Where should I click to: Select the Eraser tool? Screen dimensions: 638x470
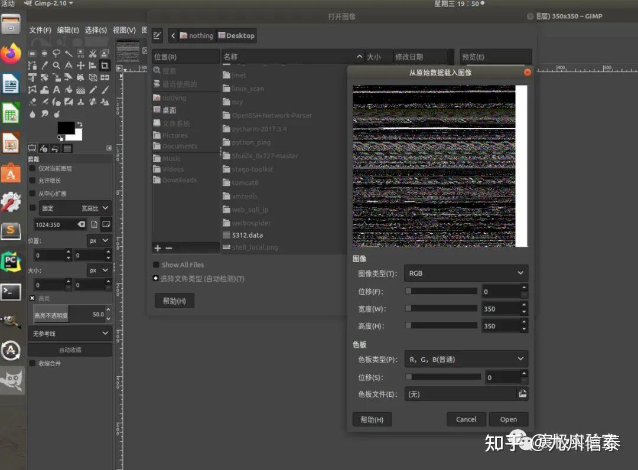click(33, 102)
